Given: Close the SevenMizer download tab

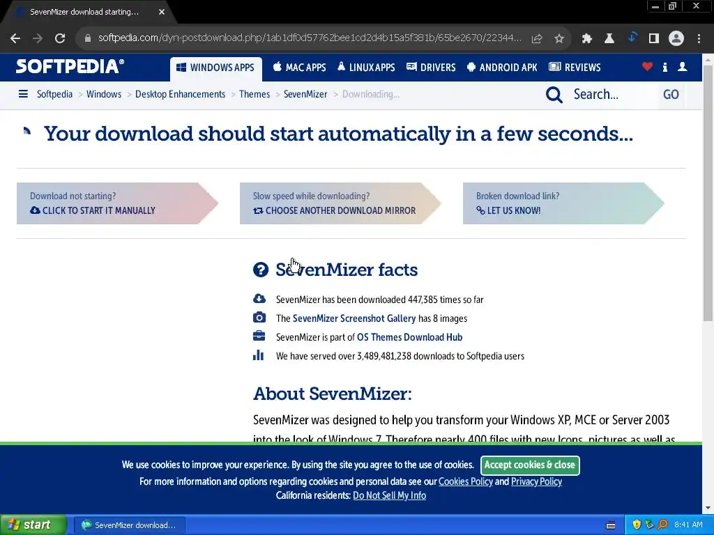Looking at the screenshot, I should (162, 12).
